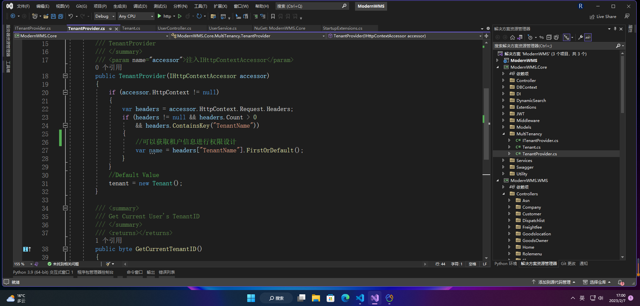The width and height of the screenshot is (640, 306).
Task: Click the Live Share button
Action: 603,17
